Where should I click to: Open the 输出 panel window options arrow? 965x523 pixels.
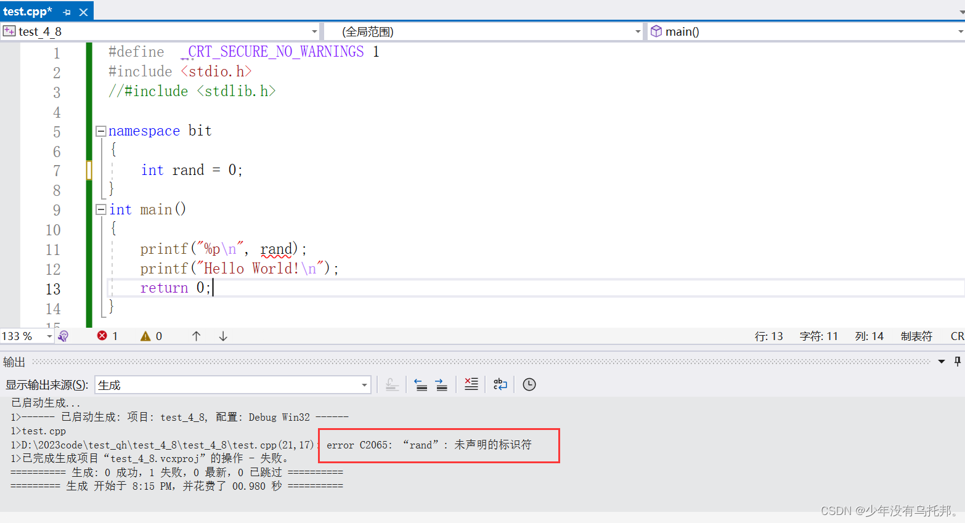(942, 362)
